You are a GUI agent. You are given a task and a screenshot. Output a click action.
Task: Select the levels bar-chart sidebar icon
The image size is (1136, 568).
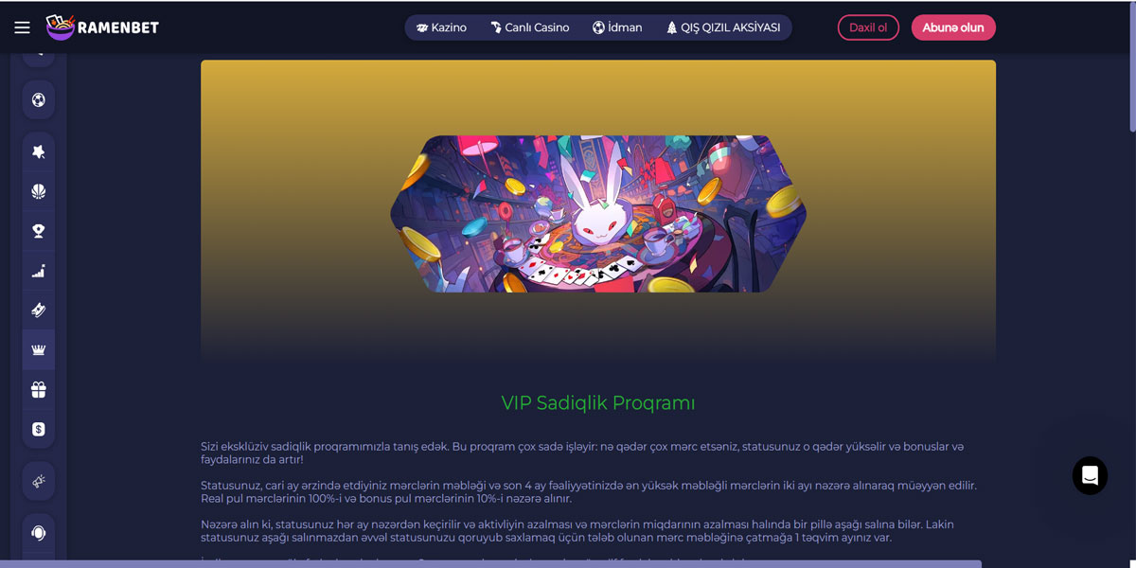click(38, 271)
